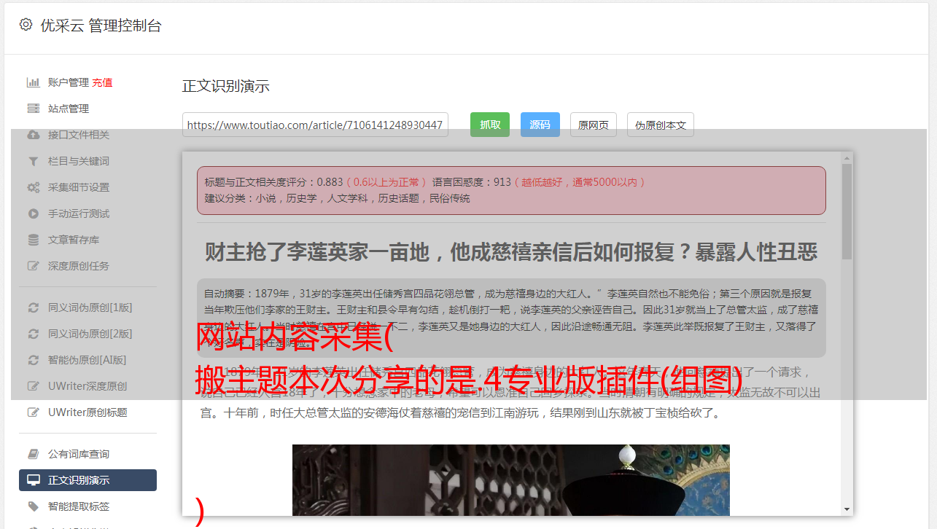Focus the toutiao article URL field
Image resolution: width=937 pixels, height=529 pixels.
click(315, 125)
